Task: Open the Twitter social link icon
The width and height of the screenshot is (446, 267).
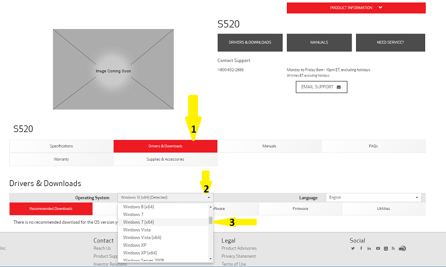Action: (x=353, y=248)
